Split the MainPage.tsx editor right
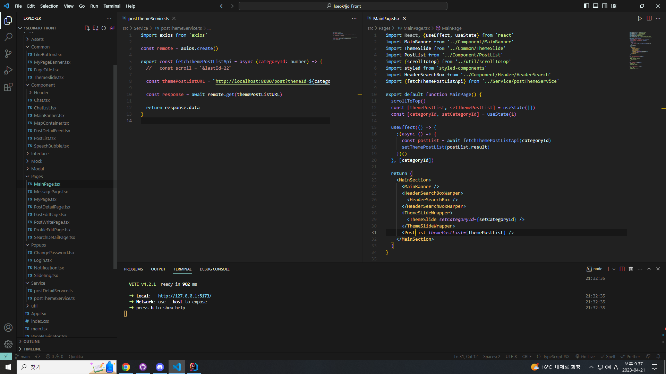This screenshot has height=374, width=666. pos(649,18)
